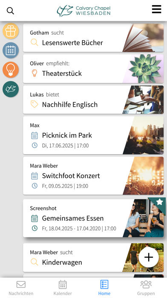Open the search magnifier in header
The height and width of the screenshot is (298, 167).
[x=10, y=11]
